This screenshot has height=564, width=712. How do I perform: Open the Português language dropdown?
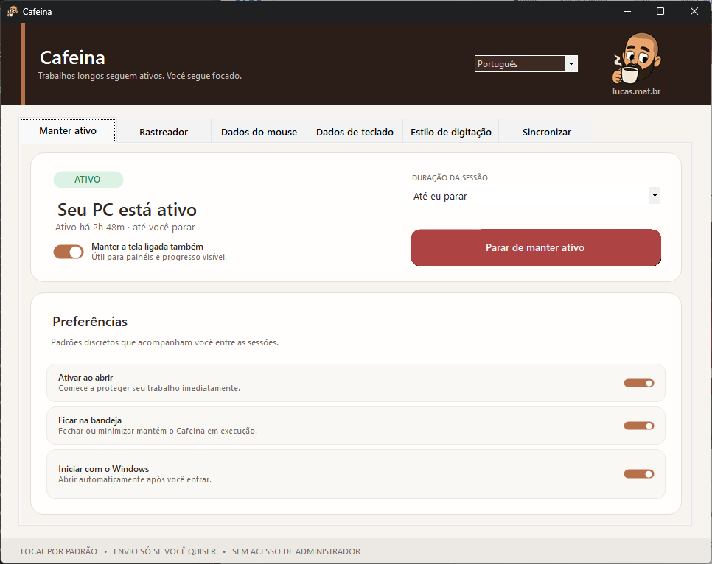pyautogui.click(x=526, y=64)
